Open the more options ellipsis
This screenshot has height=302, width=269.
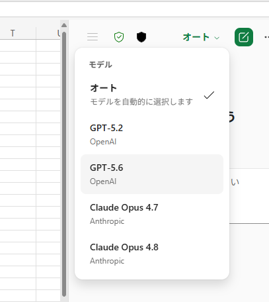click(x=266, y=37)
